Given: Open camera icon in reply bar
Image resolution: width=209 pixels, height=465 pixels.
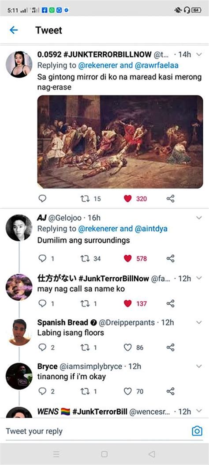Looking at the screenshot, I should [197, 431].
